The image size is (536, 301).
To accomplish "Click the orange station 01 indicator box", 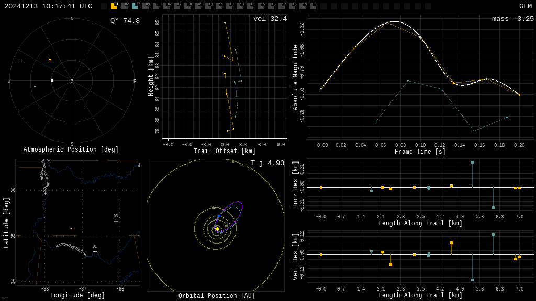I will 114,6.
